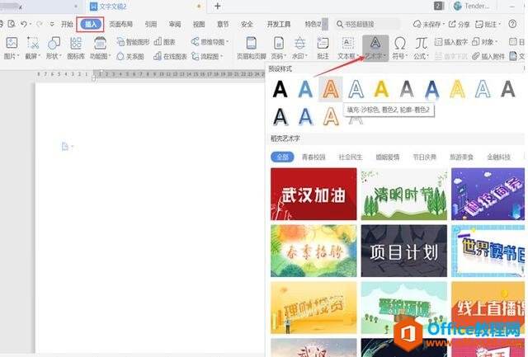Switch to the 页面布局 tab

120,24
